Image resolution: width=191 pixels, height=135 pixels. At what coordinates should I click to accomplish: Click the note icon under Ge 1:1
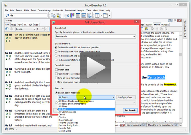tap(10, 38)
